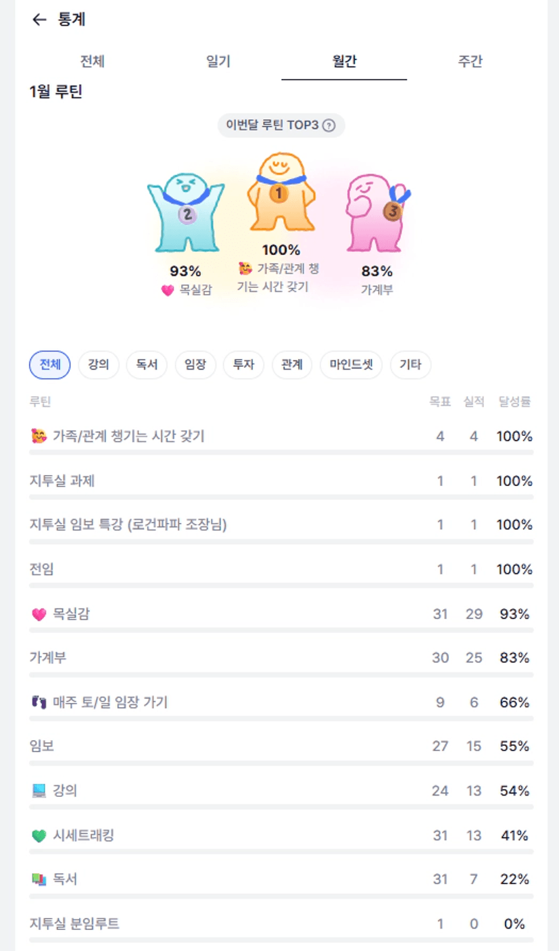The image size is (559, 951).
Task: Click the laptop icon beside 강의 row
Action: [x=39, y=791]
